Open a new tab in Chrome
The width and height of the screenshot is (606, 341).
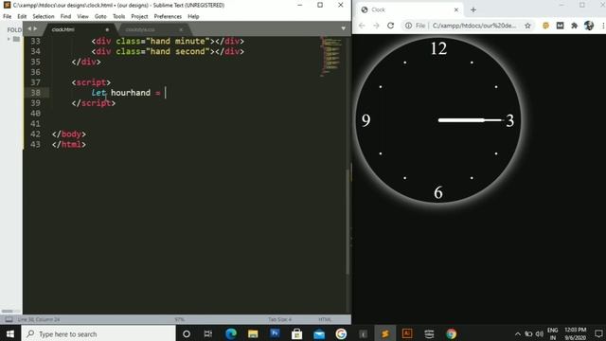473,9
